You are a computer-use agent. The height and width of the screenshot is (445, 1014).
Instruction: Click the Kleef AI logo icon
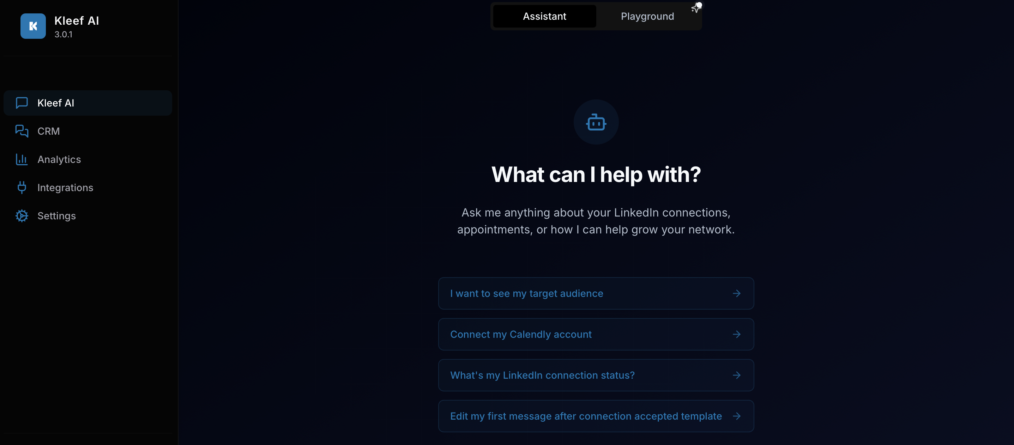(x=33, y=26)
